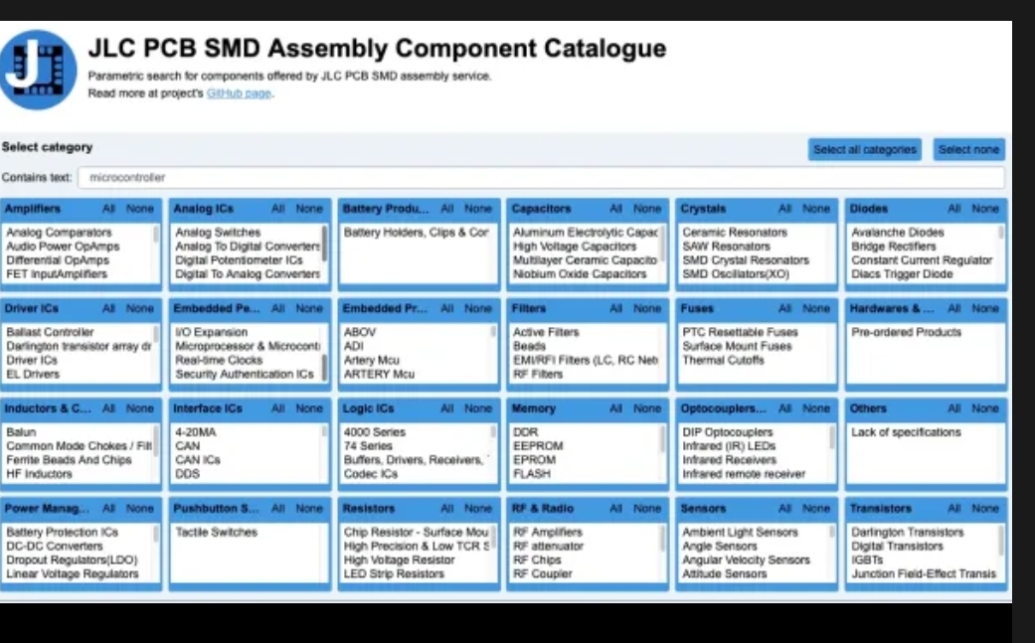Select Niobium Oxide Capacitors

point(580,273)
